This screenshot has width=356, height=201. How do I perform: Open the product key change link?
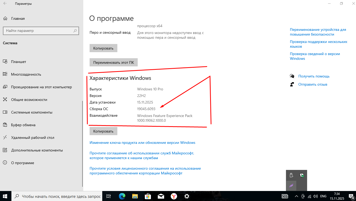click(142, 143)
